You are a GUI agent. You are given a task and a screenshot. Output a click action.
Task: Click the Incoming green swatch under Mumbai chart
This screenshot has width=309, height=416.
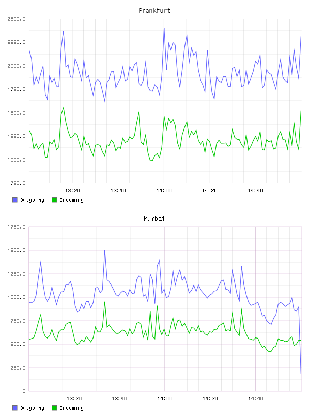(x=54, y=408)
